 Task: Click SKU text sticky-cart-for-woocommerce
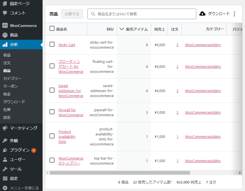pos(102,45)
